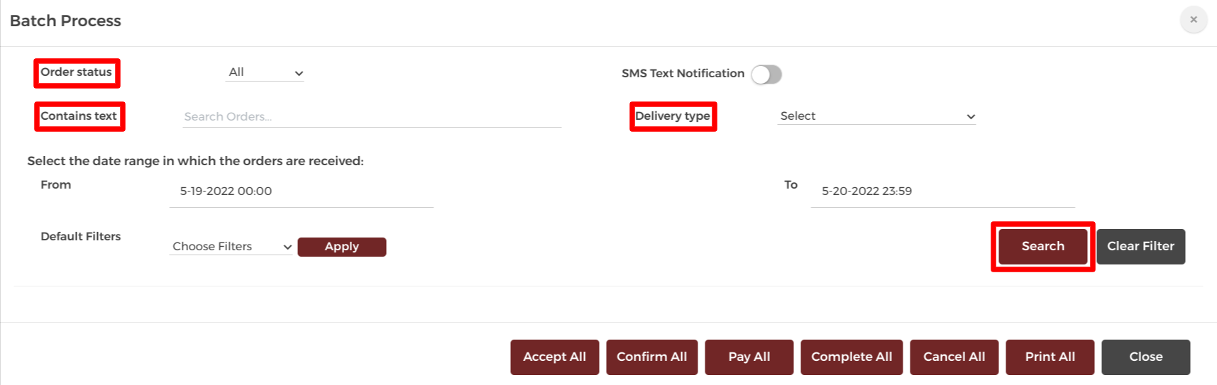Click Confirm All button
The width and height of the screenshot is (1217, 385).
[x=652, y=357]
